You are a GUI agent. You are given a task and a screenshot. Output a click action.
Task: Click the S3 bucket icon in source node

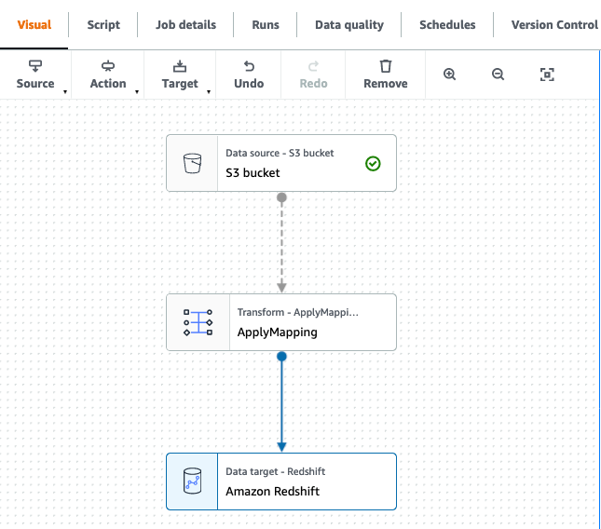(192, 163)
